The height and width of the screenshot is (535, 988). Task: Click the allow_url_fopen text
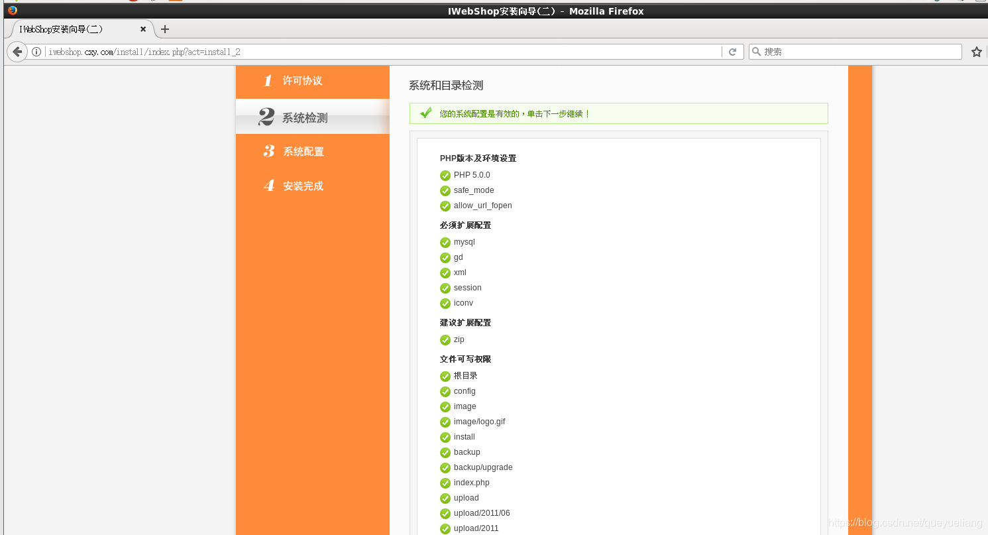pos(482,206)
